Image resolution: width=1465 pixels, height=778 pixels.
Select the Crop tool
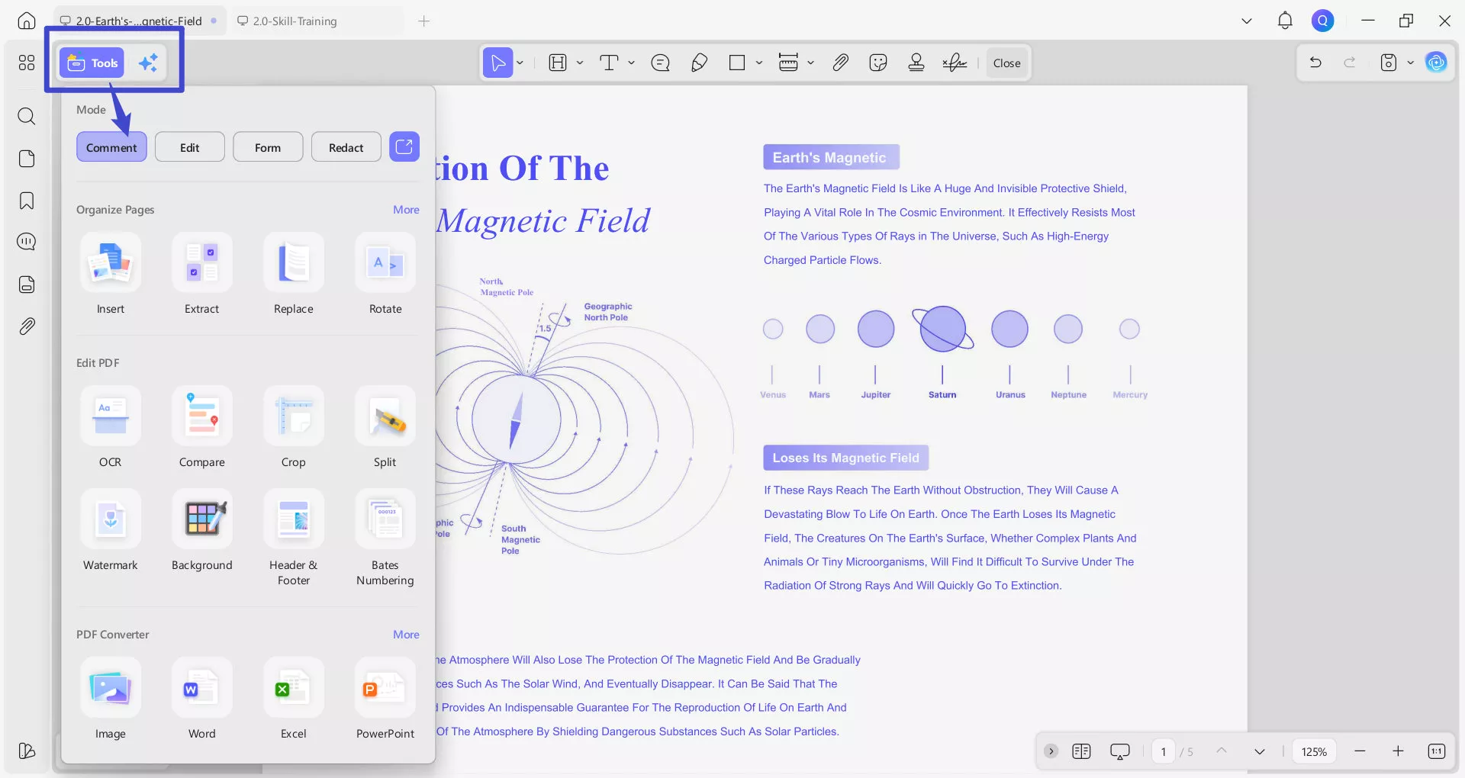294,416
